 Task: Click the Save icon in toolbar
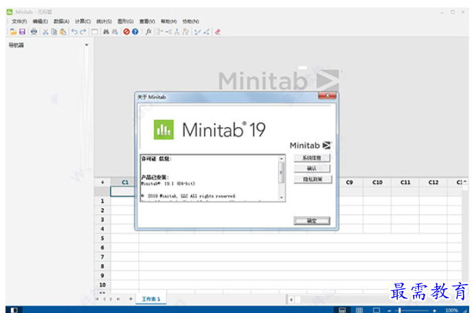point(22,32)
